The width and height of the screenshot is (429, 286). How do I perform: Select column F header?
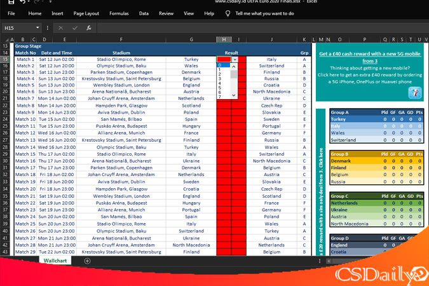(x=121, y=39)
